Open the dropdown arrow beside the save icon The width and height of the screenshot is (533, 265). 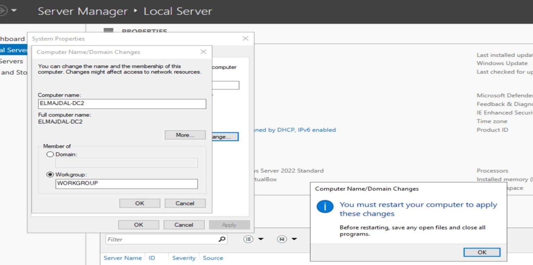pos(294,239)
